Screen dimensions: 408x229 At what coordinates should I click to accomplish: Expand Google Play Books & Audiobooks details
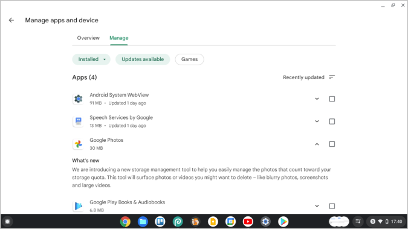point(317,206)
